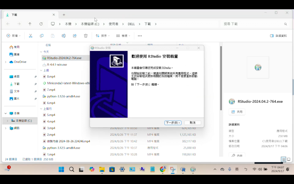Open Settings gear from taskbar

pos(122,169)
